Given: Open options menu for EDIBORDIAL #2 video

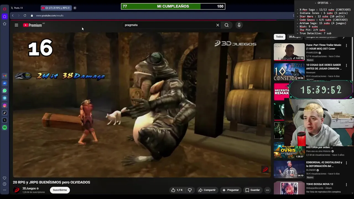Looking at the screenshot, I should [x=346, y=163].
